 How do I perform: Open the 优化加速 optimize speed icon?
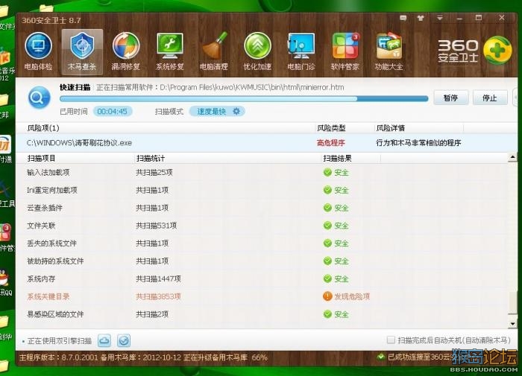pos(257,51)
